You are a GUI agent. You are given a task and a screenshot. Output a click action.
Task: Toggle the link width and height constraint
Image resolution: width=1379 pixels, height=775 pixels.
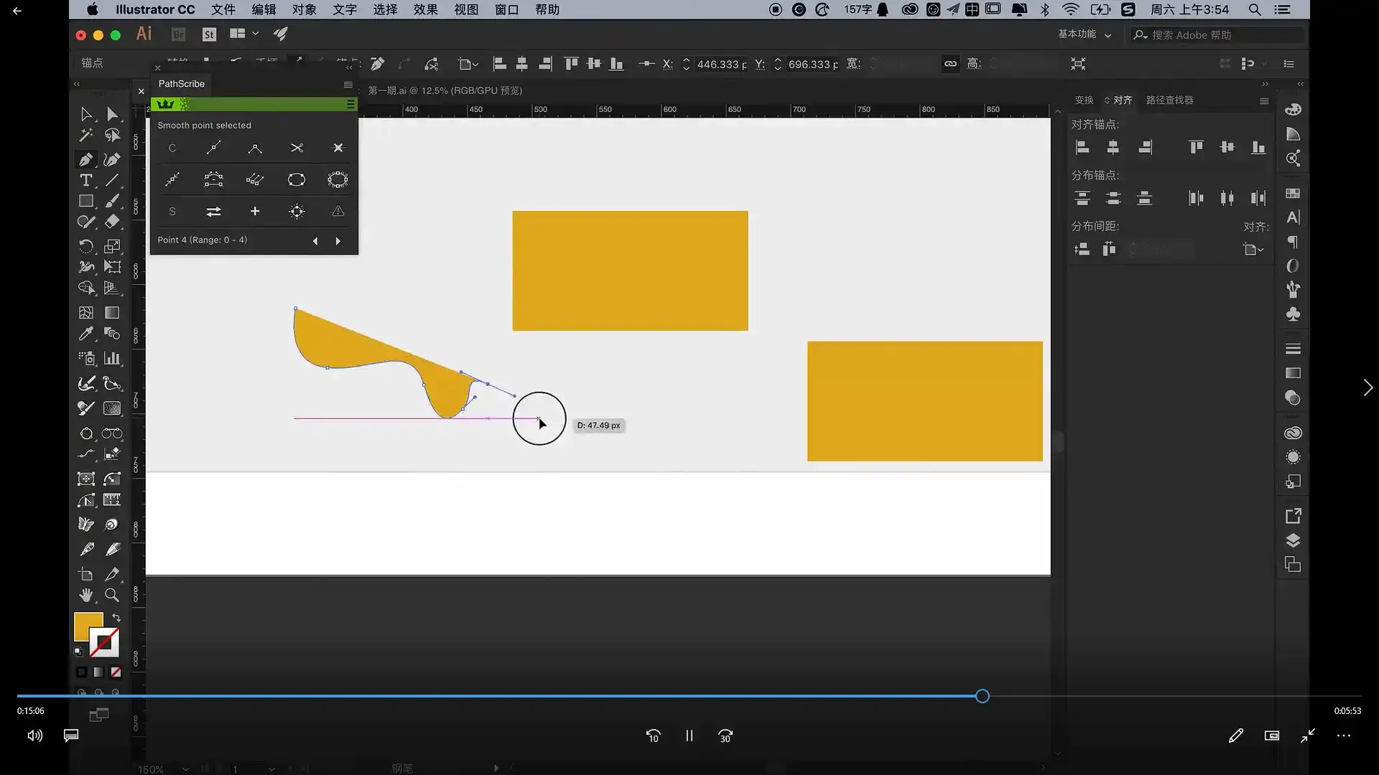coord(950,64)
